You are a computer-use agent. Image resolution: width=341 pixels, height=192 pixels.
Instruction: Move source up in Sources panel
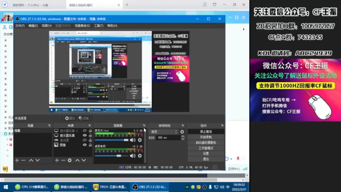point(78,160)
